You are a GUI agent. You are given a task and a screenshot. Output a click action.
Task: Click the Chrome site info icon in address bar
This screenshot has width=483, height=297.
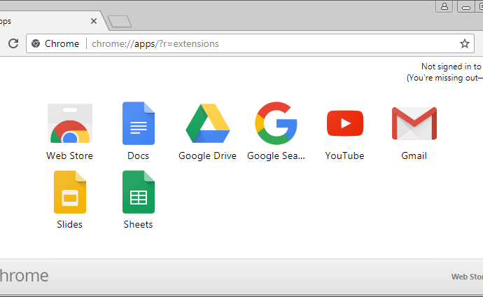coord(36,43)
